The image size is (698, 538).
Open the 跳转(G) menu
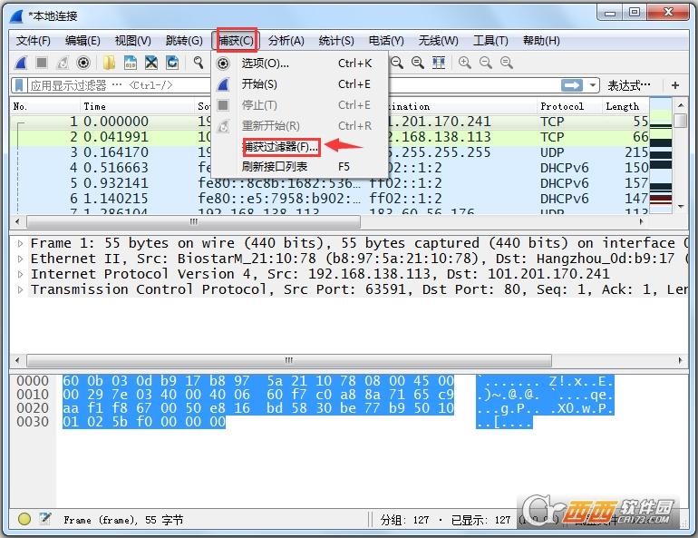[184, 41]
